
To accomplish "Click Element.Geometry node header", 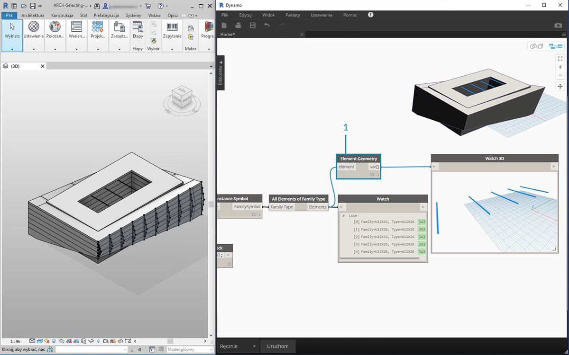I will [358, 159].
